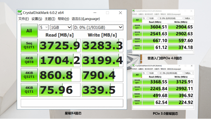Click the 224.92 write result
Screen dimensions: 211x119
[181, 102]
